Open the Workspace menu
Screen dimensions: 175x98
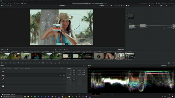tap(49, 1)
